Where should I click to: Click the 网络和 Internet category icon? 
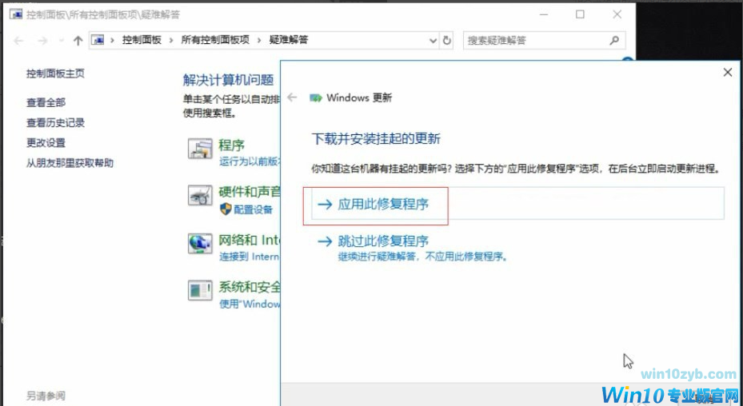pyautogui.click(x=200, y=244)
